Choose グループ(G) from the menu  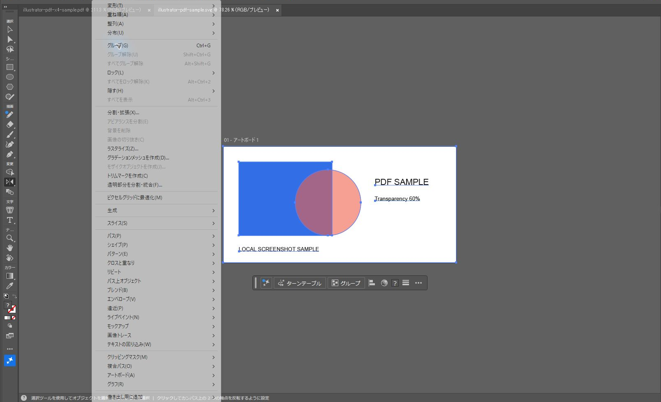tap(156, 46)
